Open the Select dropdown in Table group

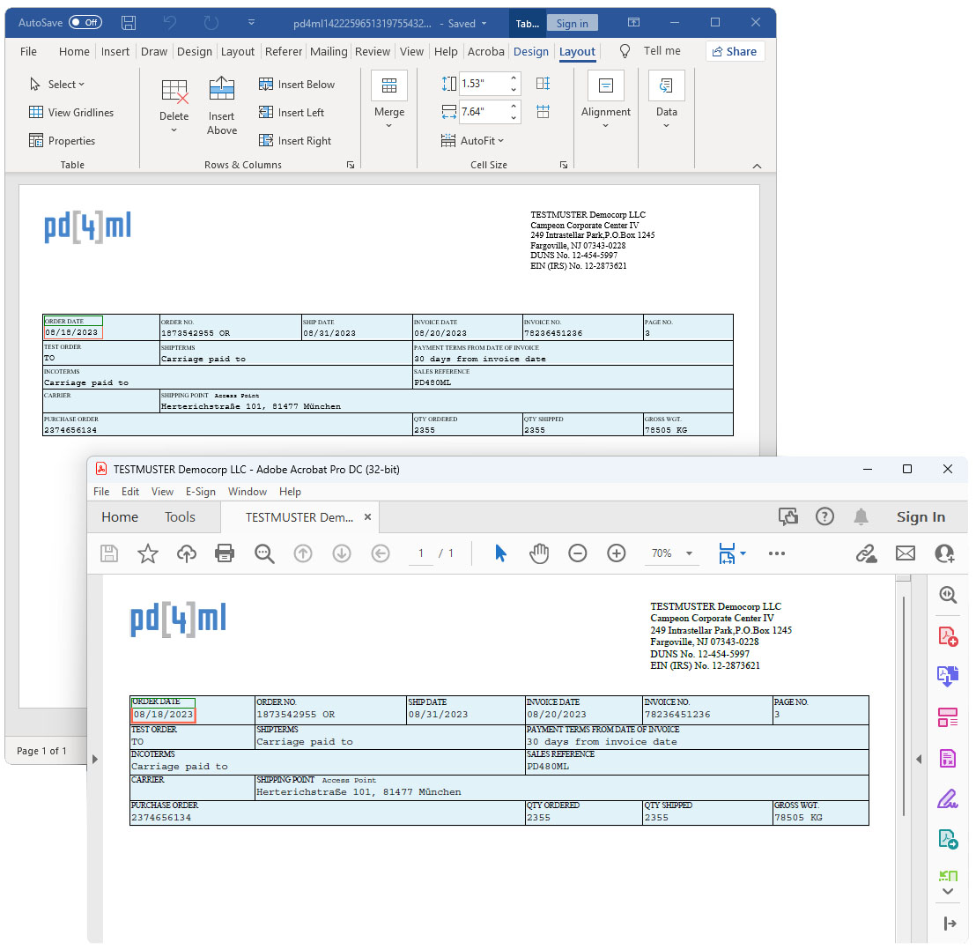click(x=56, y=84)
